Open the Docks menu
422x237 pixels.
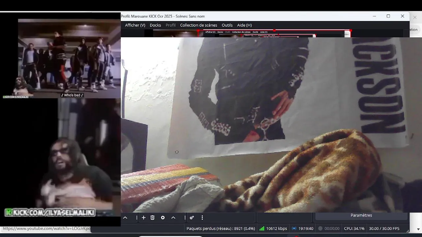[155, 25]
